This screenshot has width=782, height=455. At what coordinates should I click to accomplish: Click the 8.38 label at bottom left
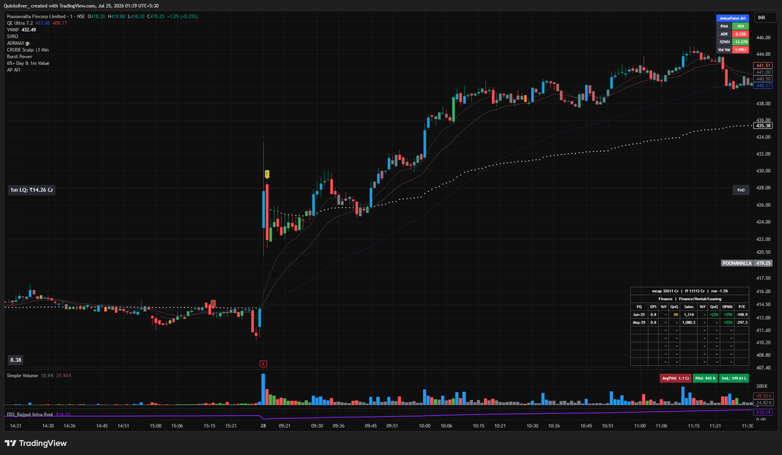pyautogui.click(x=15, y=359)
